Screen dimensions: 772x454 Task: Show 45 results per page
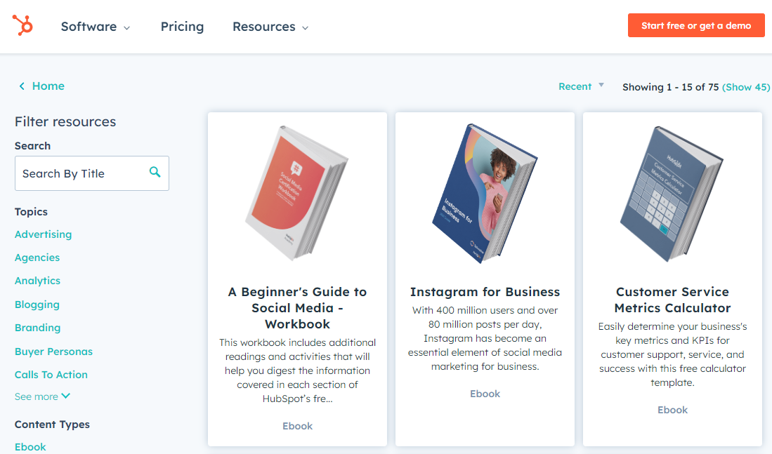coord(746,87)
